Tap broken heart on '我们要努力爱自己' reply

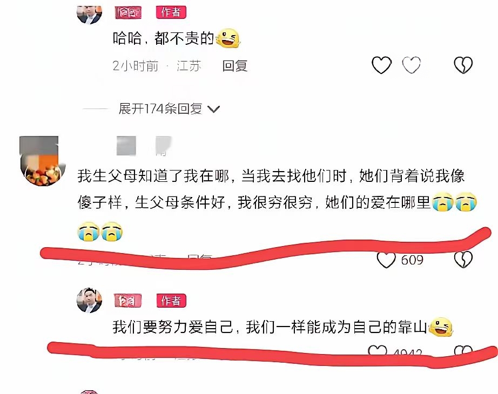coord(463,350)
